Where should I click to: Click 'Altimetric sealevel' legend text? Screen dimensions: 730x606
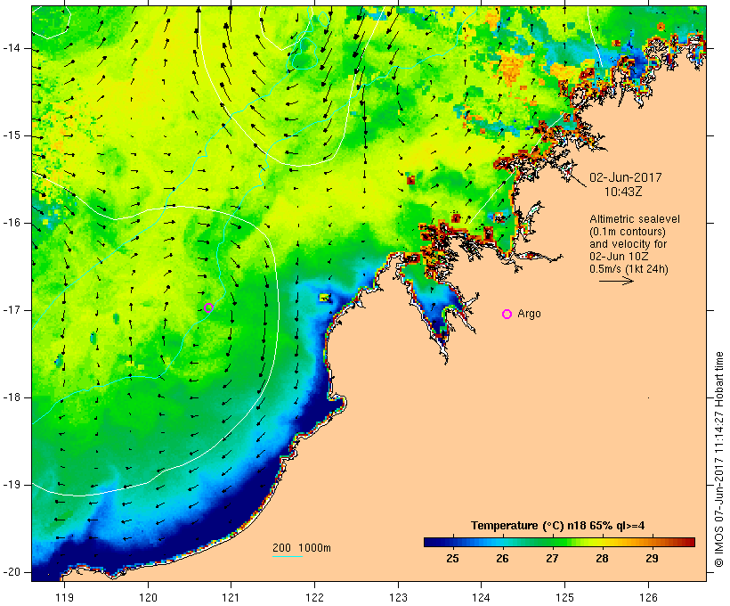pyautogui.click(x=635, y=219)
